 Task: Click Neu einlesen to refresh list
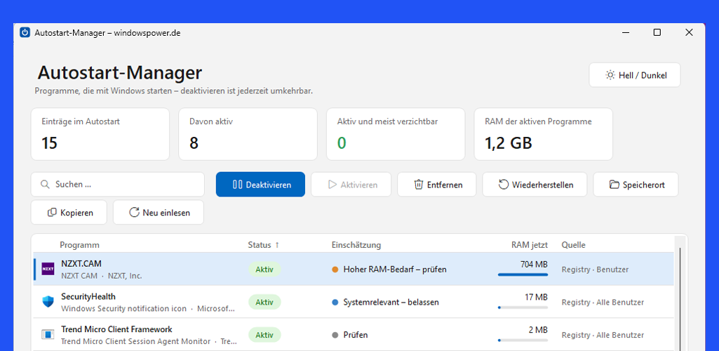pos(159,213)
